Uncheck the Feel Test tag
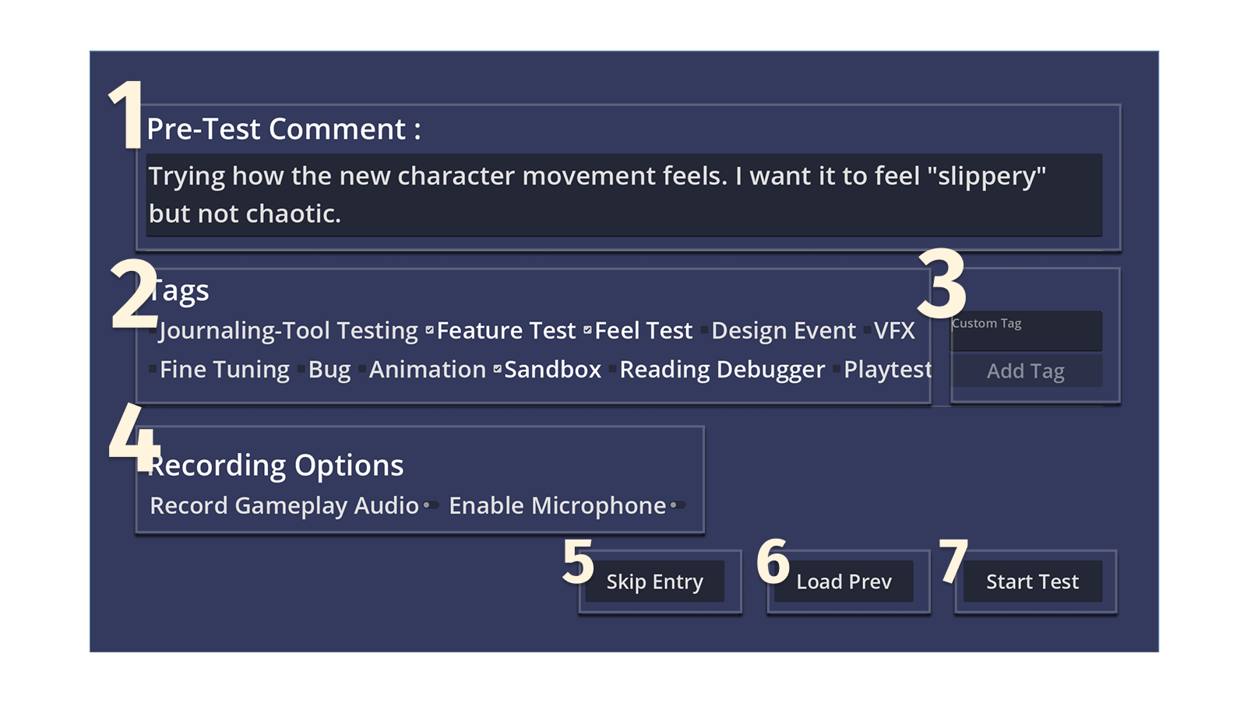The height and width of the screenshot is (703, 1247). pos(587,331)
